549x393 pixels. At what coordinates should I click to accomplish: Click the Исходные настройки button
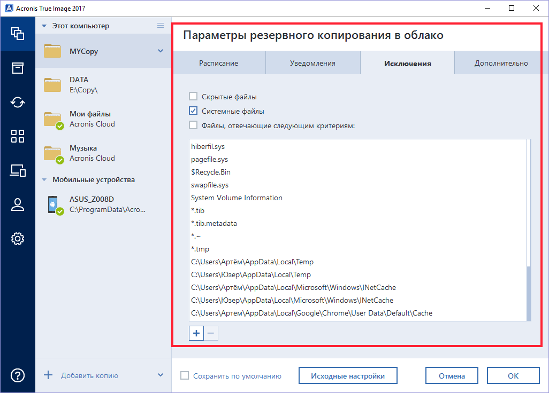click(x=348, y=376)
